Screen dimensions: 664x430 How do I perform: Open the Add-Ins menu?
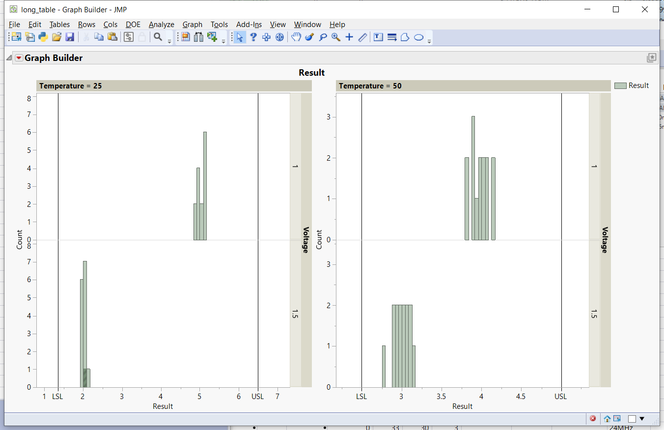point(249,25)
